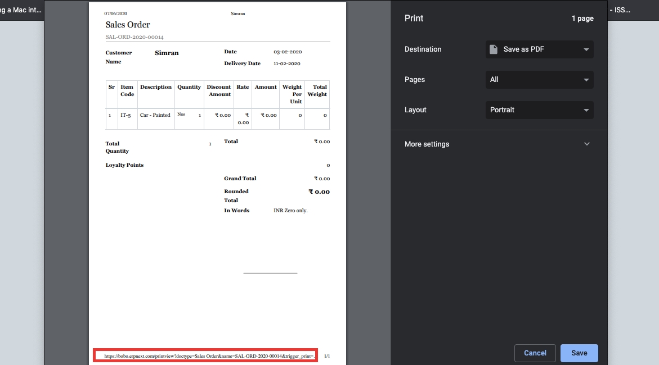This screenshot has width=659, height=365.
Task: Click the PDF file icon in Destination
Action: tap(494, 49)
